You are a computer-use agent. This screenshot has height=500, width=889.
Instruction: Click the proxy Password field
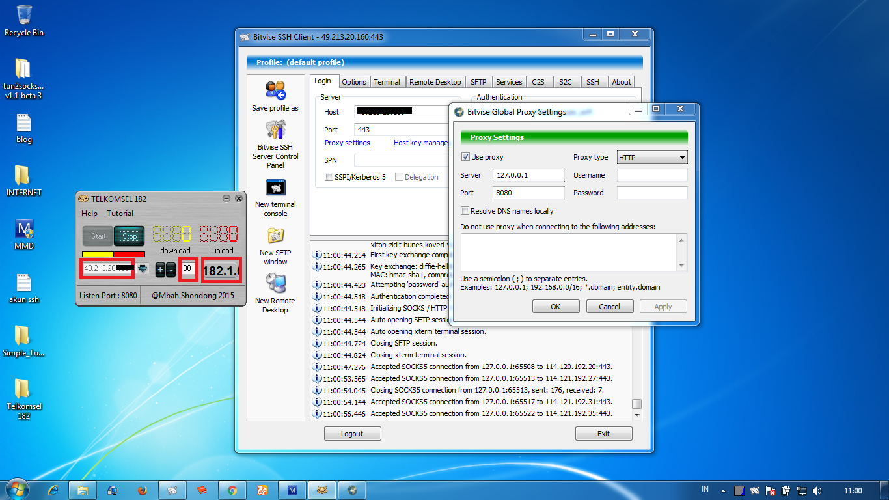(x=652, y=193)
